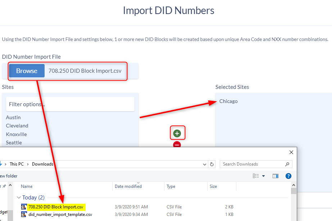
Task: Click the CSV icon of did_number_import_template
Action: (24, 214)
